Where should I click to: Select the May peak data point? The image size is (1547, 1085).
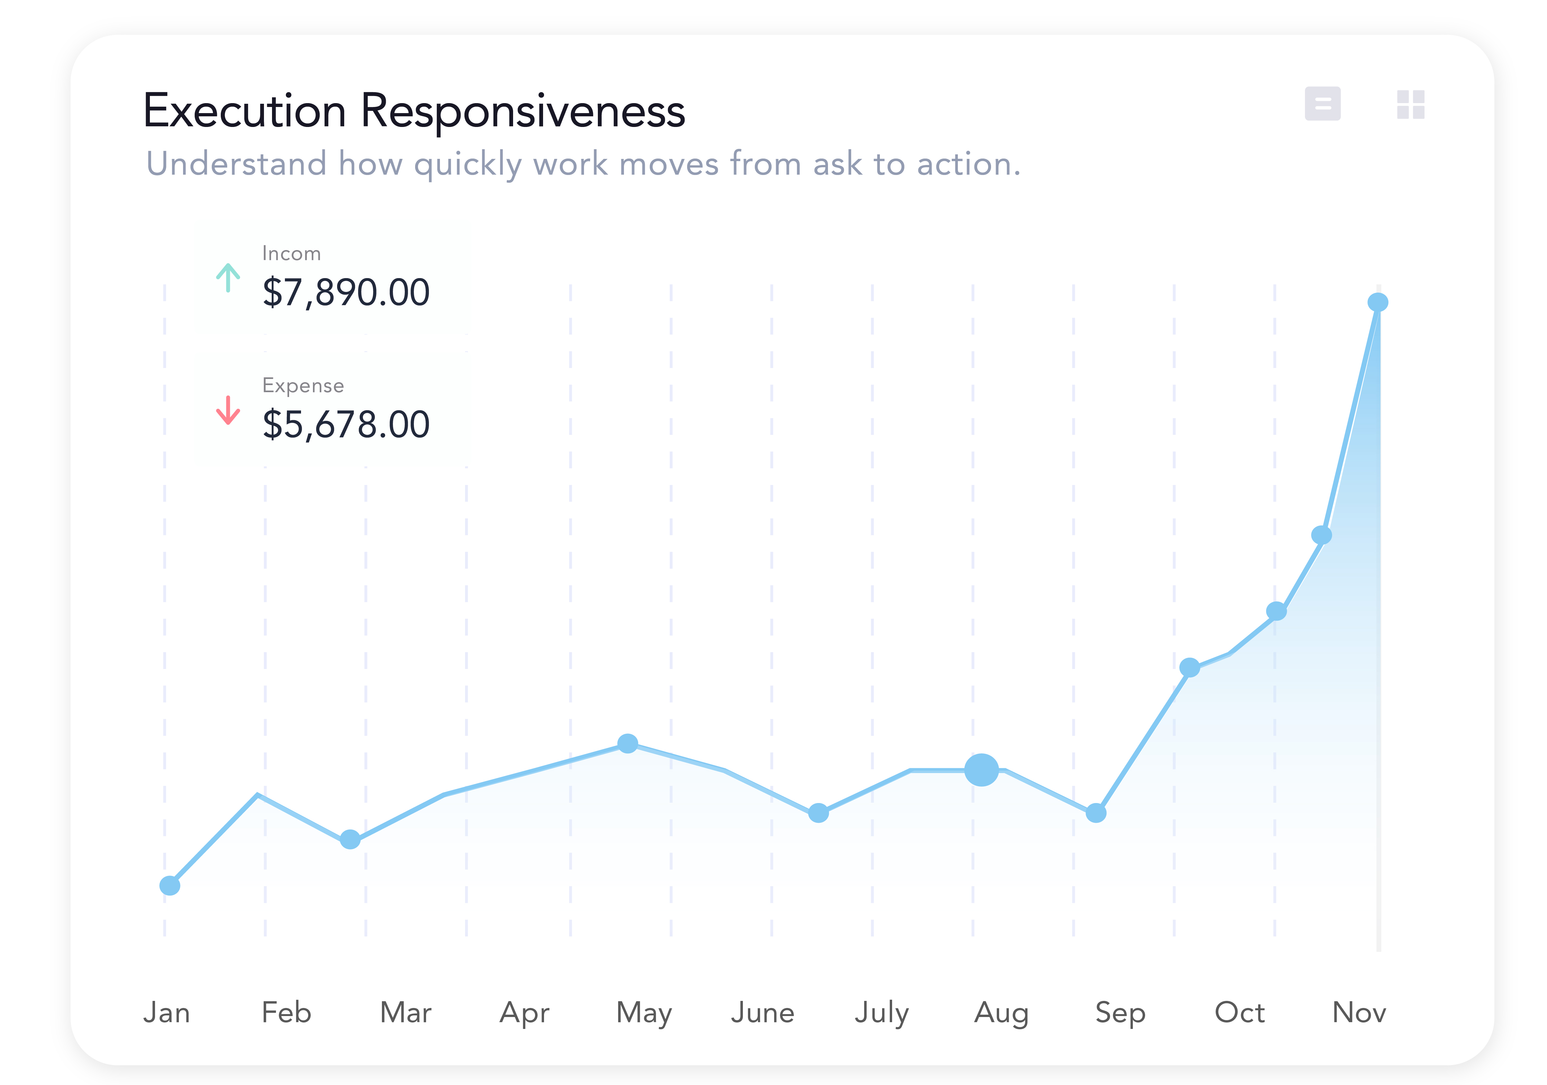tap(627, 743)
